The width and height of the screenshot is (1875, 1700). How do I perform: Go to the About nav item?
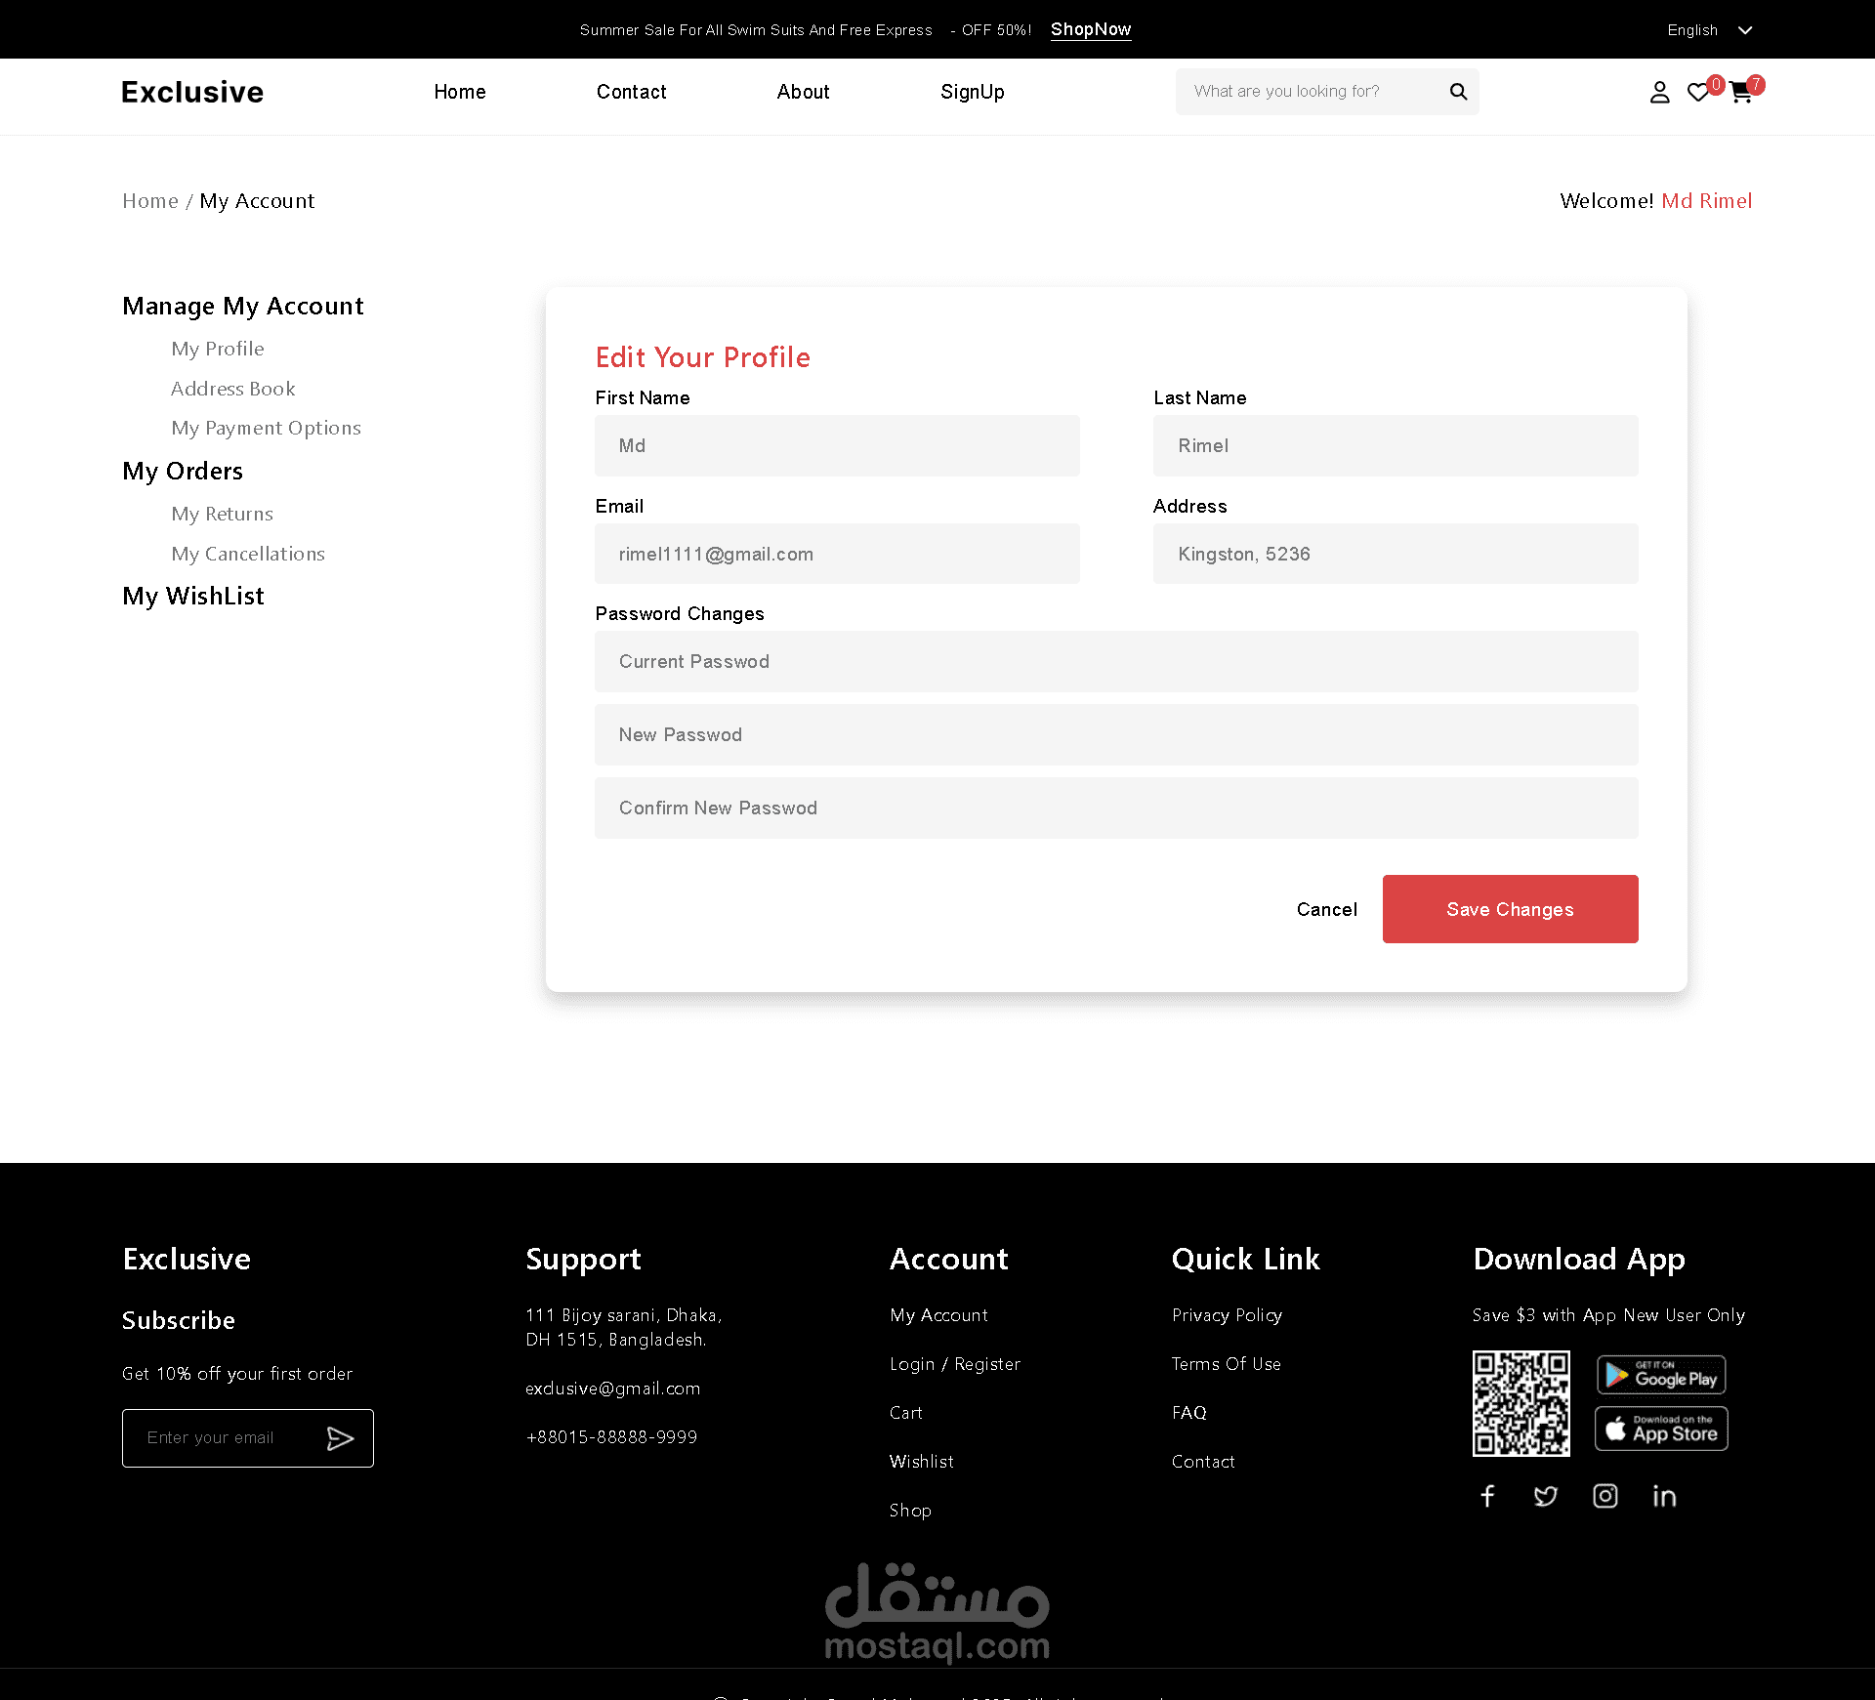coord(803,92)
